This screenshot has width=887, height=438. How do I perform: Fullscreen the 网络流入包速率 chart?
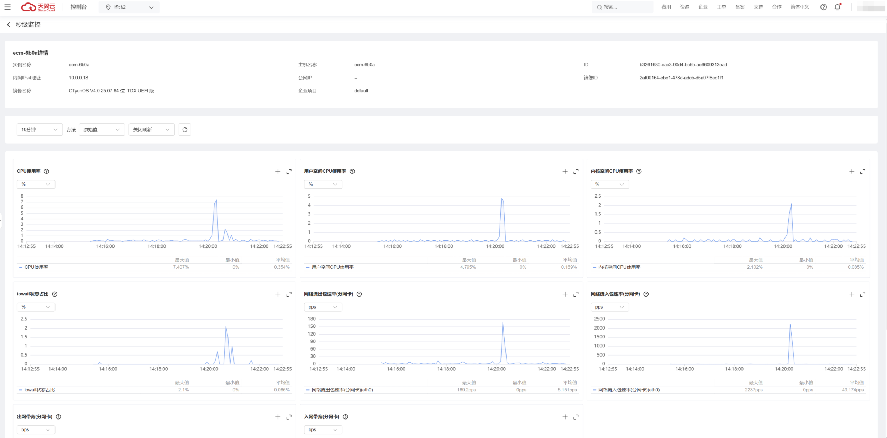(x=863, y=294)
